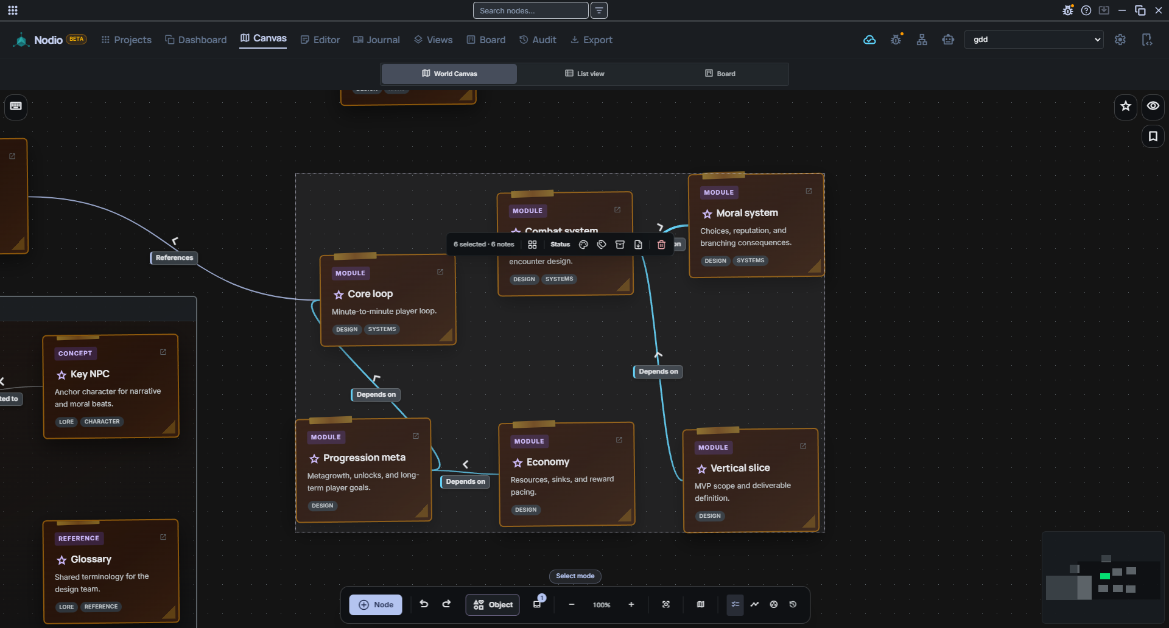Click the Search nodes input field
1169x628 pixels.
point(531,10)
